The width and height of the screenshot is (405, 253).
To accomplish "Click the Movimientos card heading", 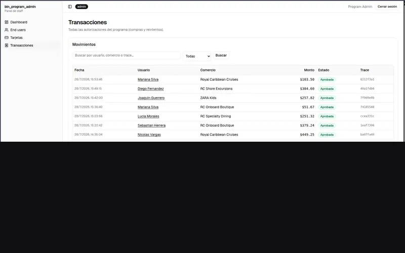I will click(84, 45).
